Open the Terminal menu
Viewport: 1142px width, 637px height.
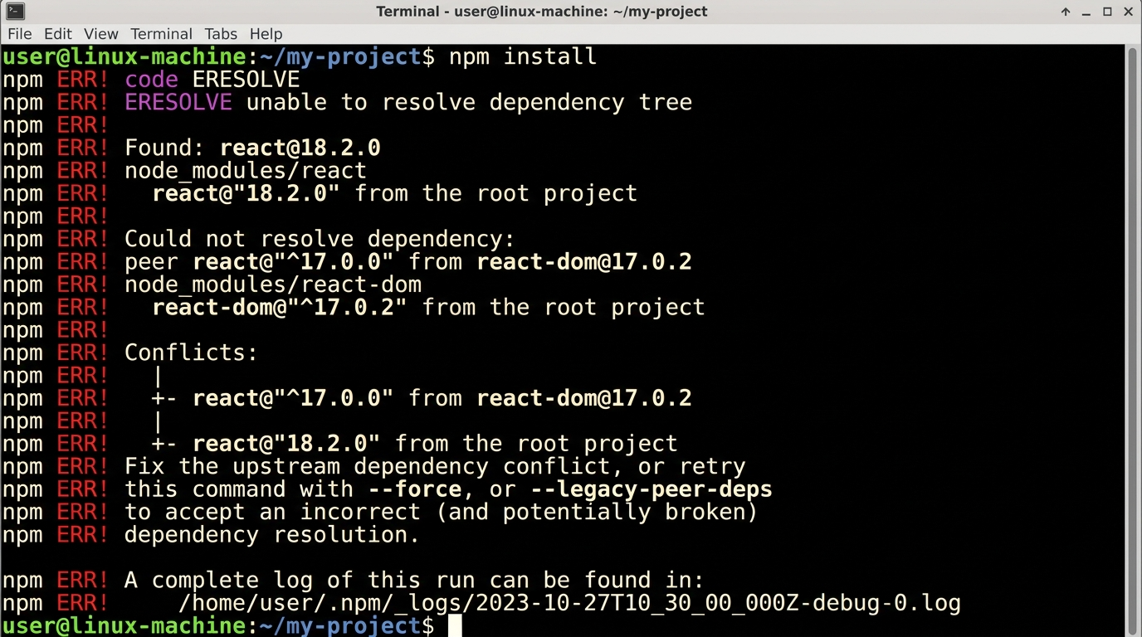(161, 34)
